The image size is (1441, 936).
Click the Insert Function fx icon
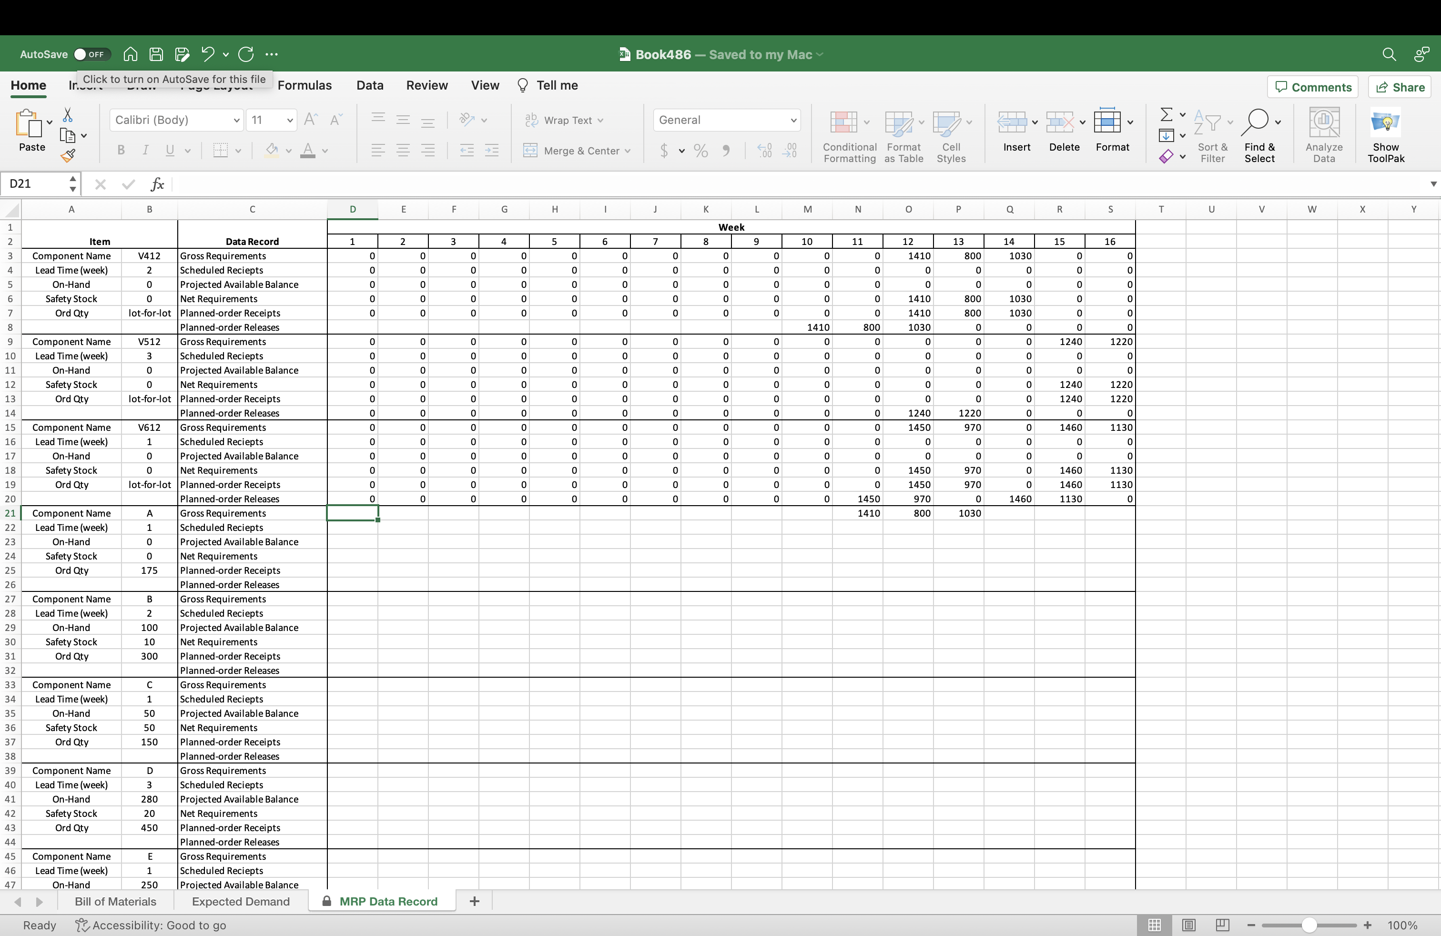click(x=157, y=184)
